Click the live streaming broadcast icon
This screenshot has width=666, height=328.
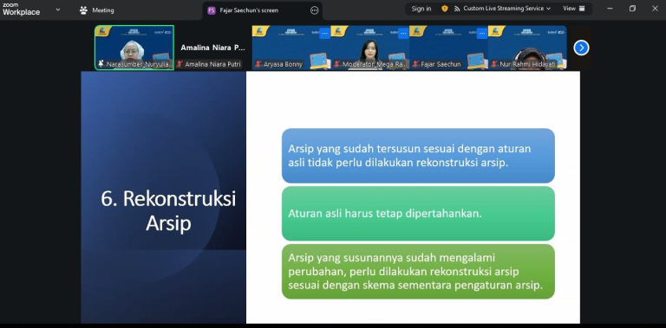pyautogui.click(x=457, y=9)
